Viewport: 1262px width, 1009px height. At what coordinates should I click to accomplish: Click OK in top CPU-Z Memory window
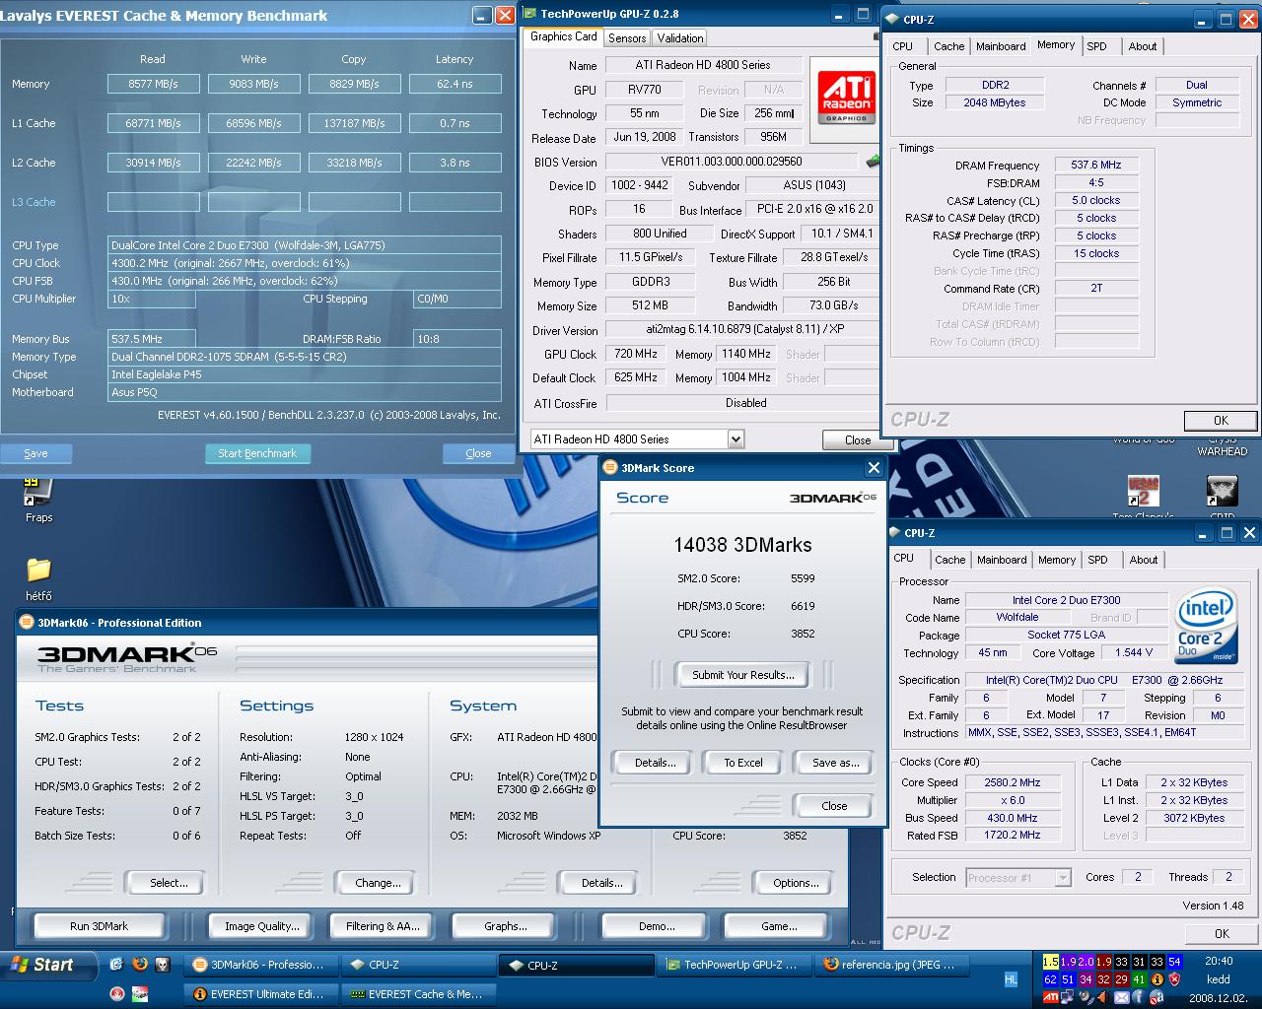(1221, 420)
